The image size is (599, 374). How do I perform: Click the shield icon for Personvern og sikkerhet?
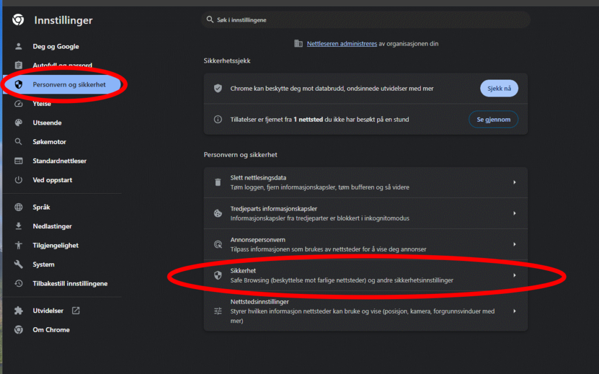tap(18, 84)
